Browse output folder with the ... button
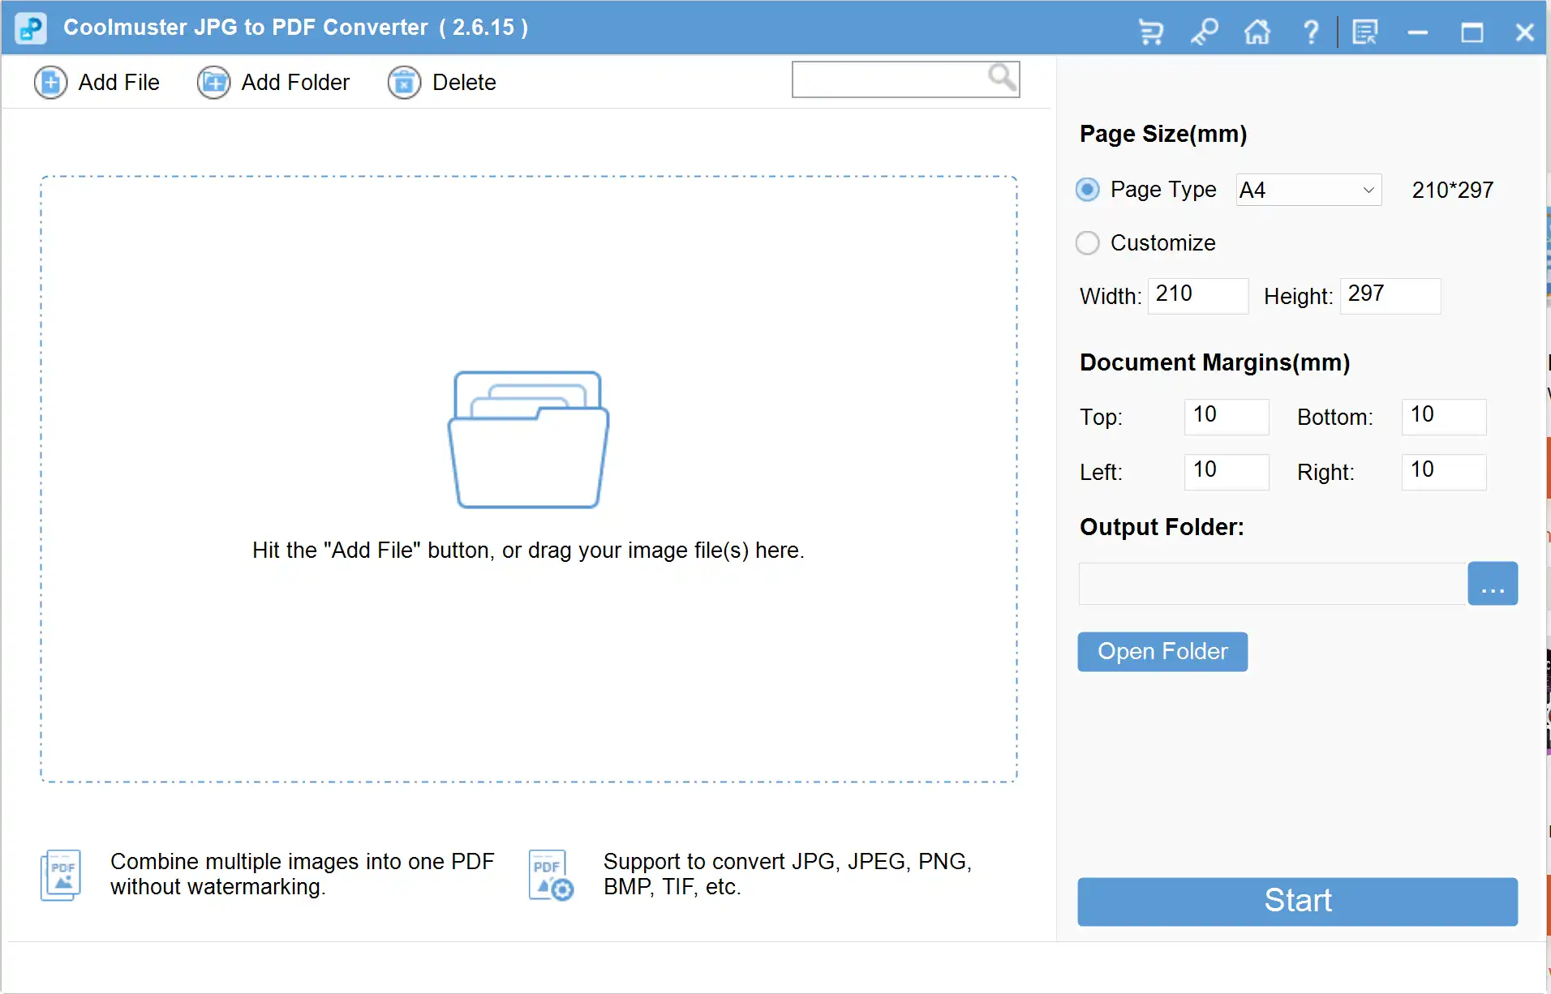The image size is (1551, 994). pos(1493,584)
